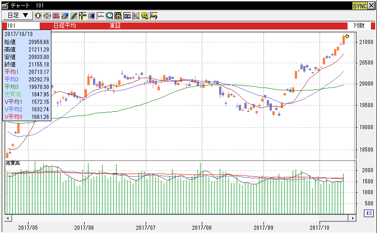Toggle the 対数 scale label
Image resolution: width=377 pixels, height=233 pixels.
point(359,26)
